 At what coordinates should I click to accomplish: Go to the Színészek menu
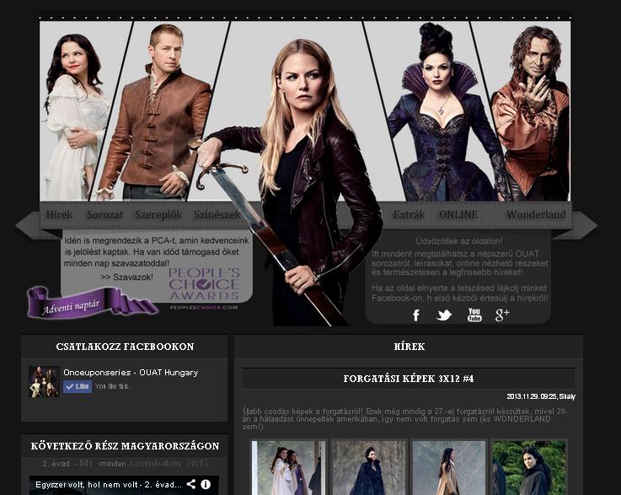click(217, 215)
